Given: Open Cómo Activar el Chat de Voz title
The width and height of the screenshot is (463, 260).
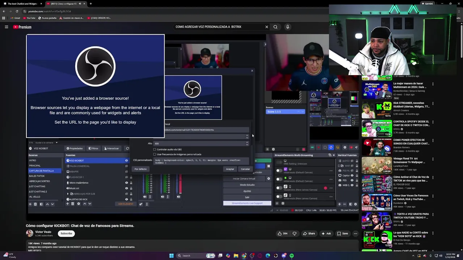Looking at the screenshot, I should [411, 179].
